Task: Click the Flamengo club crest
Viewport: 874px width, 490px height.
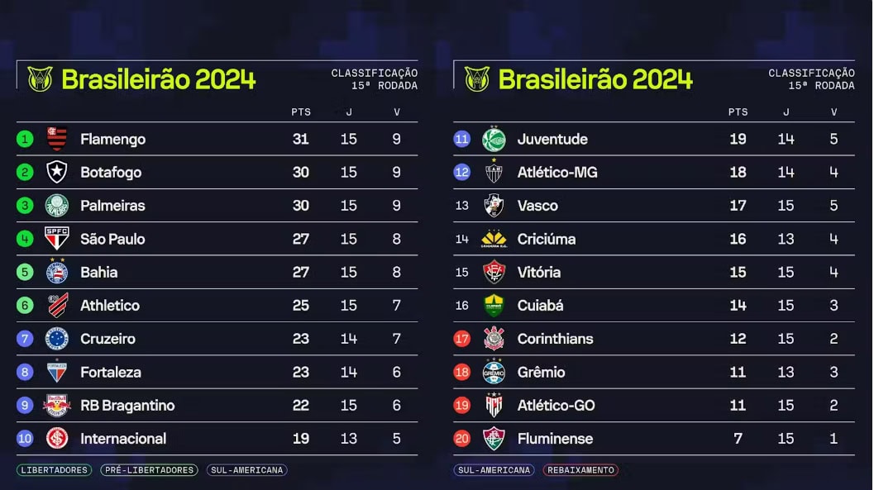Action: coord(57,139)
